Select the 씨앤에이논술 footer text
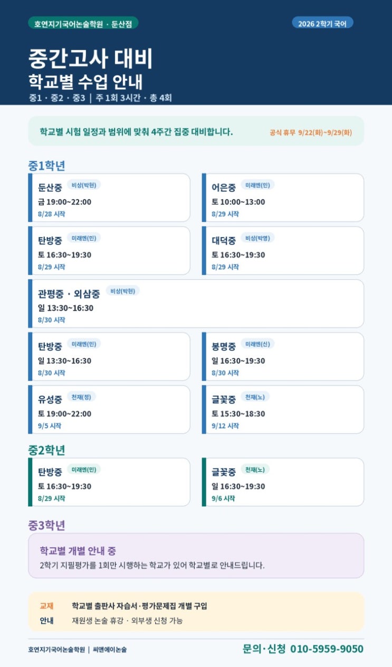Screen dimensions: 392x667 click(110, 650)
